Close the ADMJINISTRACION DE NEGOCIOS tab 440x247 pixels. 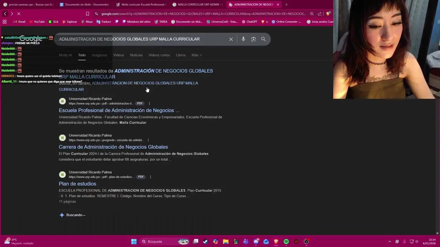pos(278,4)
